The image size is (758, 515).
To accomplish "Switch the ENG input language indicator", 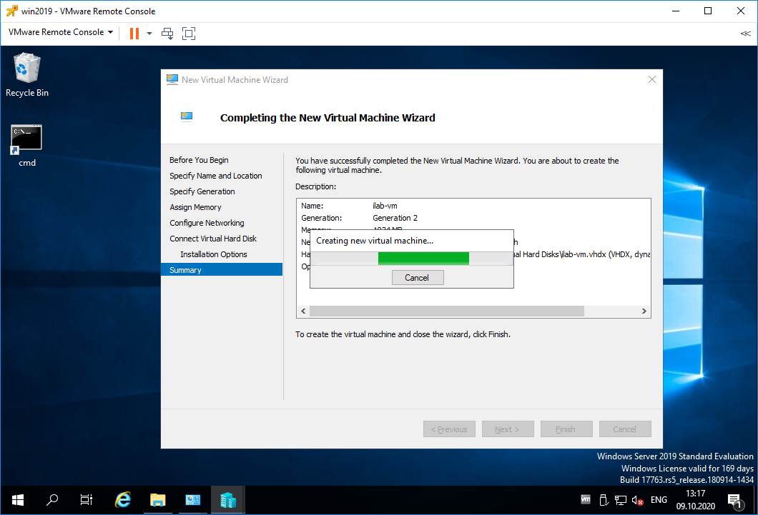I will [x=659, y=500].
